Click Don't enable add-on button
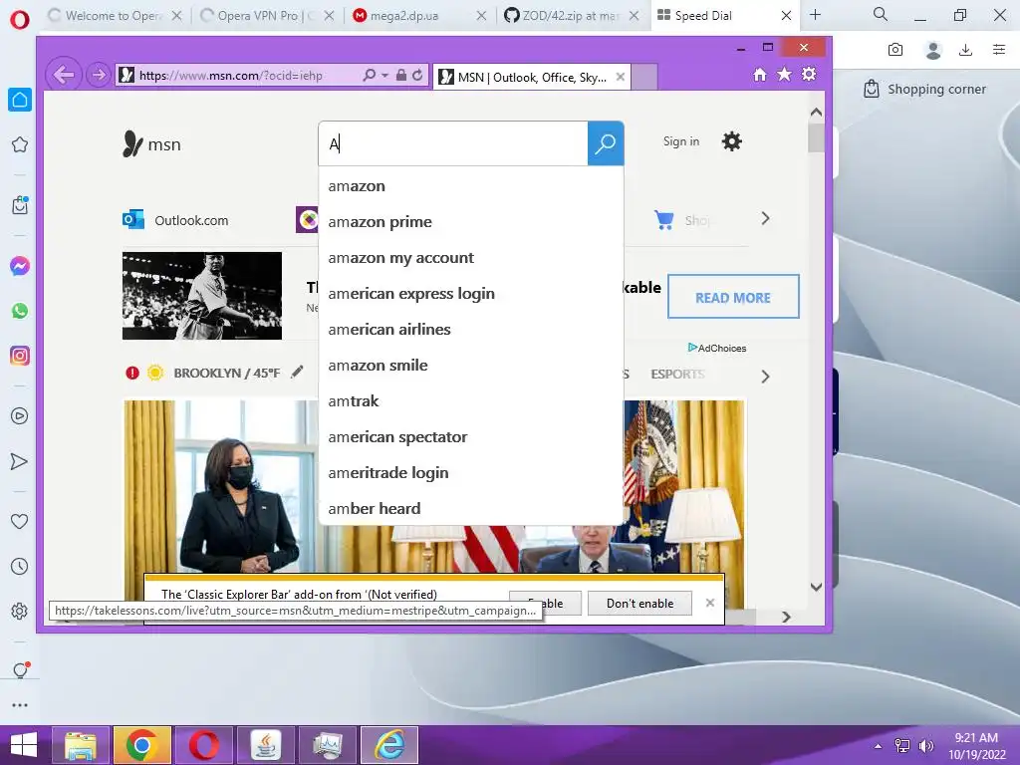Viewport: 1020px width, 765px height. coord(640,603)
